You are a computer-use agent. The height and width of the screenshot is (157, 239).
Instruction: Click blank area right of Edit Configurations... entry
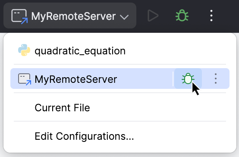(x=181, y=136)
